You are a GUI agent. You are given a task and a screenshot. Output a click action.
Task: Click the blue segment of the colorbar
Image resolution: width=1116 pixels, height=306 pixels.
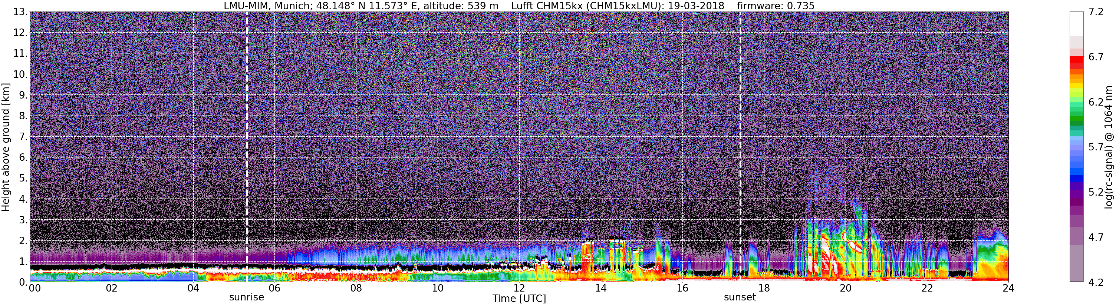pos(1076,177)
